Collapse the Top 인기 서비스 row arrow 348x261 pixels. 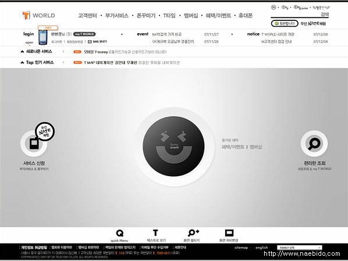point(22,63)
